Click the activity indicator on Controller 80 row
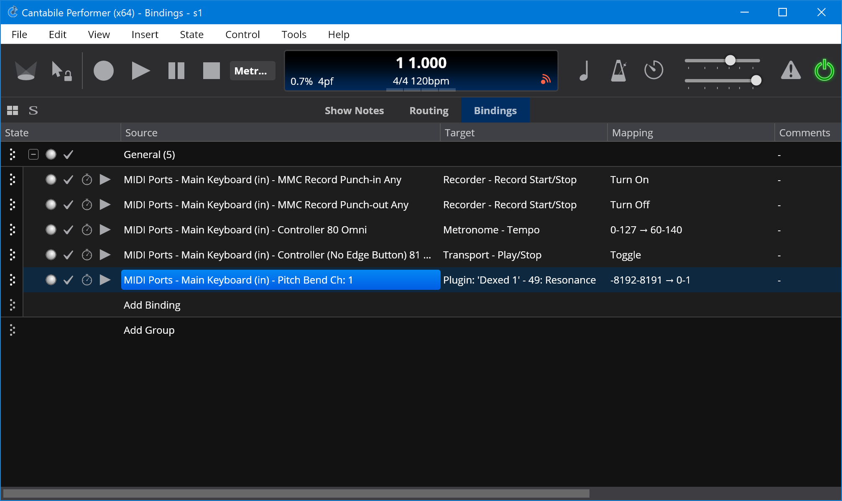 (51, 230)
